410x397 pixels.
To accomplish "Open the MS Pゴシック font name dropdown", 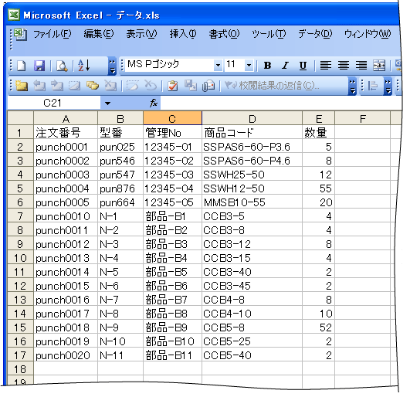I will [218, 65].
